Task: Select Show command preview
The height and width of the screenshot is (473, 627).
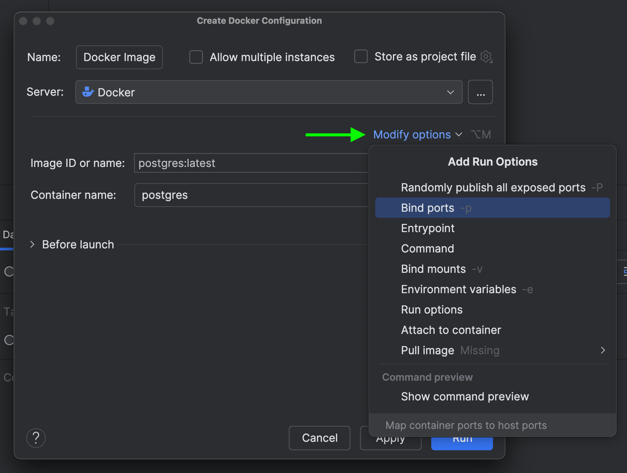Action: (x=465, y=396)
